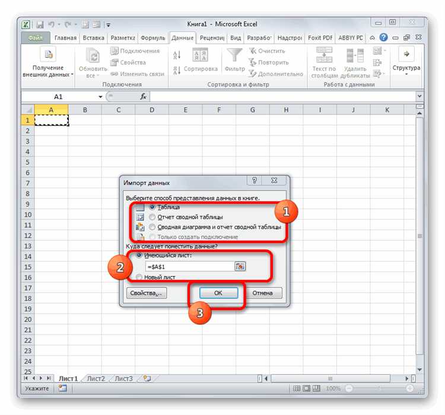Switch to the Вставка tab
Viewport: 445px width, 415px height.
coord(93,38)
